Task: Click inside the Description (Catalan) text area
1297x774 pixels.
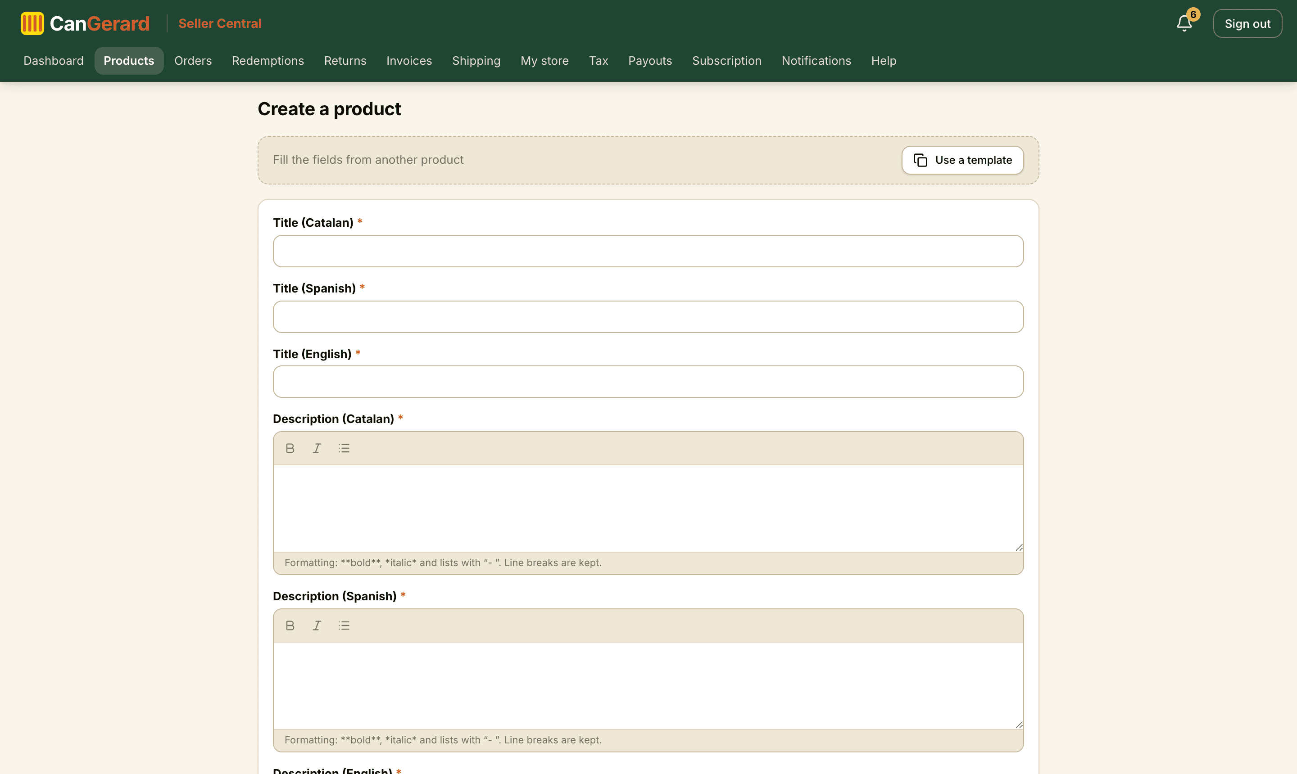Action: pos(648,508)
